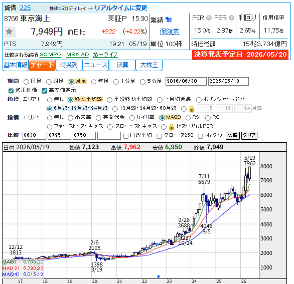Select 1分足 period radio button
294x284 pixels.
(116, 82)
